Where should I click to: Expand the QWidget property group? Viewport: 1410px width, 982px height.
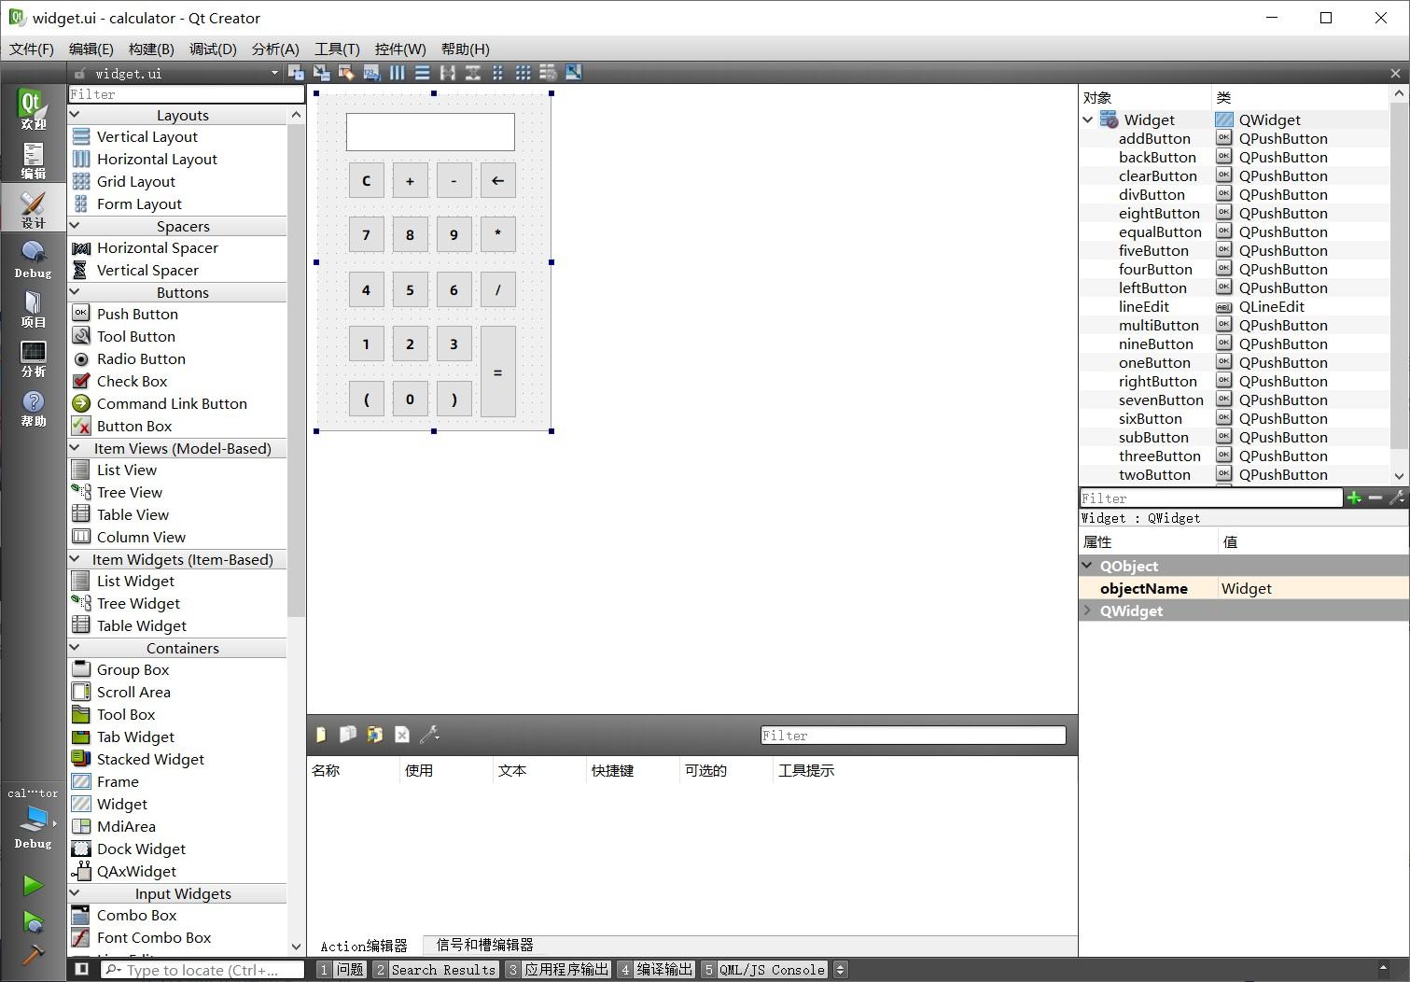tap(1088, 610)
